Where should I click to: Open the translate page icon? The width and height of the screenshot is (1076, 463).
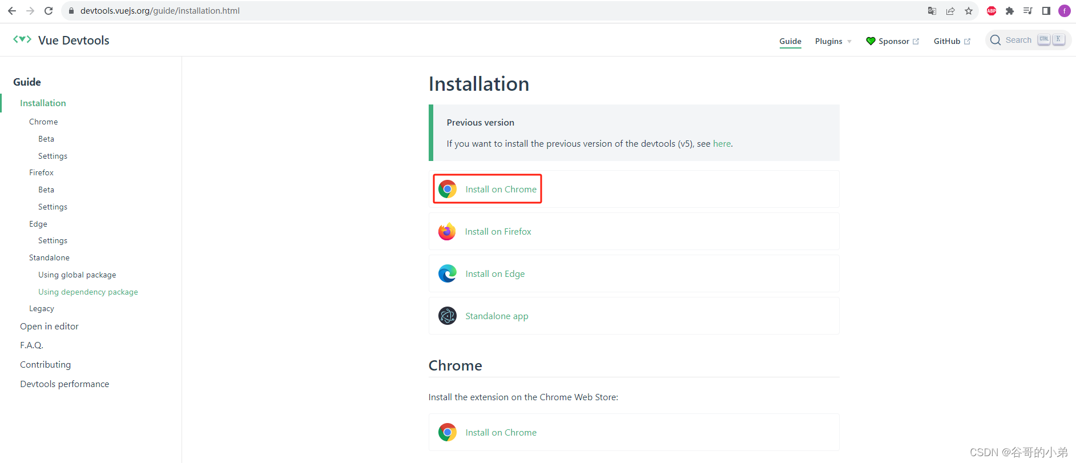pyautogui.click(x=932, y=11)
